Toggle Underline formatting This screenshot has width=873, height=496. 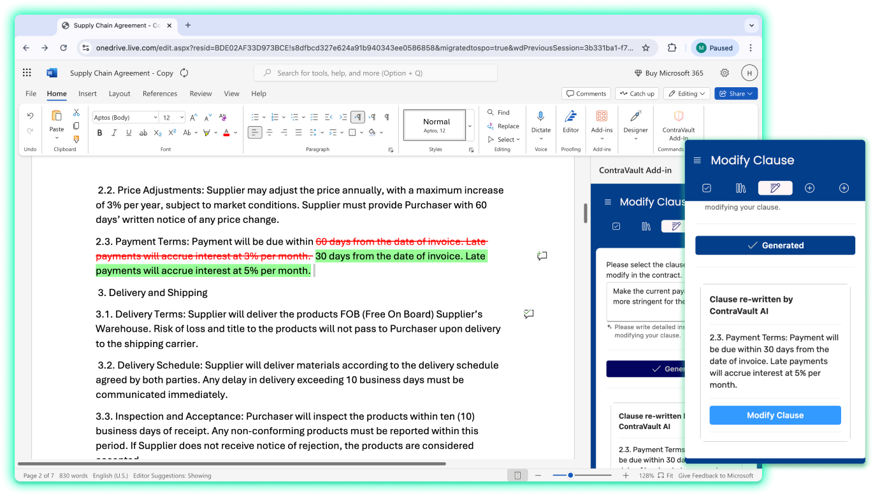[129, 132]
